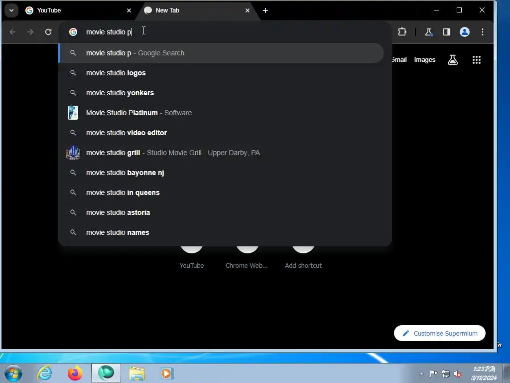Pick 'movie studio bayonne nj' suggestion
This screenshot has height=383, width=510.
(x=221, y=173)
